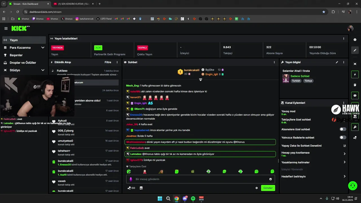Click the Latrodes highlighted chat message
Screen dimensions: 361x203
[x=200, y=154]
